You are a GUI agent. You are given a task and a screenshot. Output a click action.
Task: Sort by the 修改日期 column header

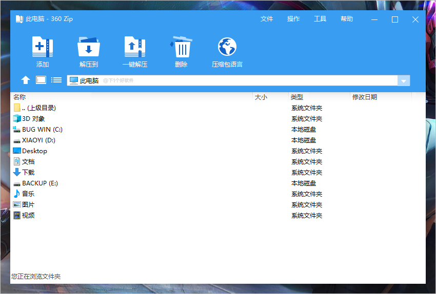(x=364, y=97)
